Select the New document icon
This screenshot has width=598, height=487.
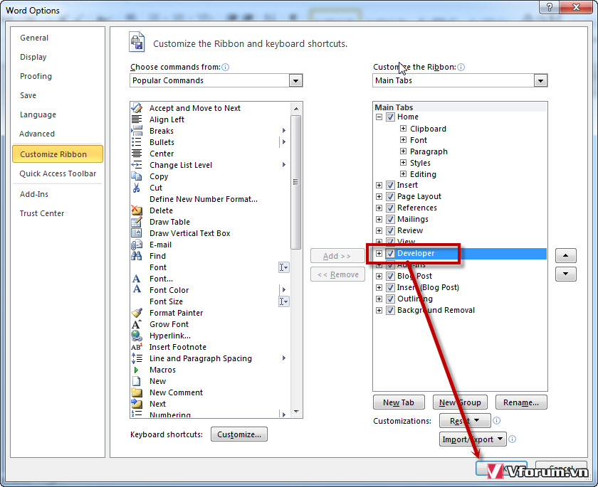(x=136, y=381)
